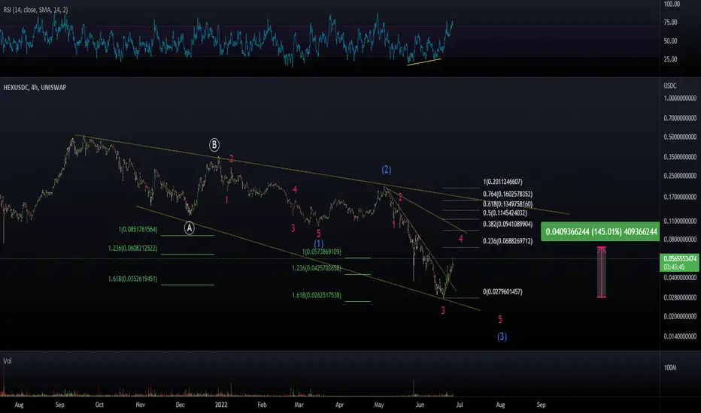Select the blue (3) wave label

[502, 336]
